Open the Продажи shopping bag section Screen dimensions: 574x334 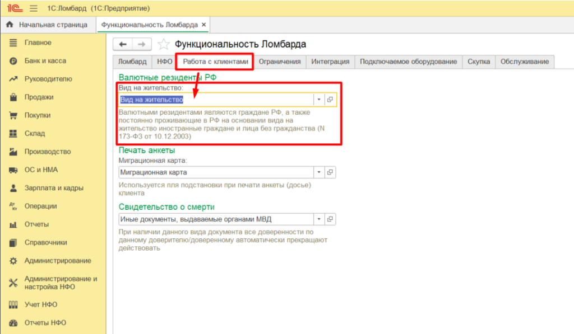tap(13, 97)
